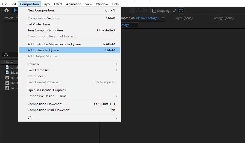Select the 'Eduar' file icon
Screen dimensions: 245x143
point(7,72)
